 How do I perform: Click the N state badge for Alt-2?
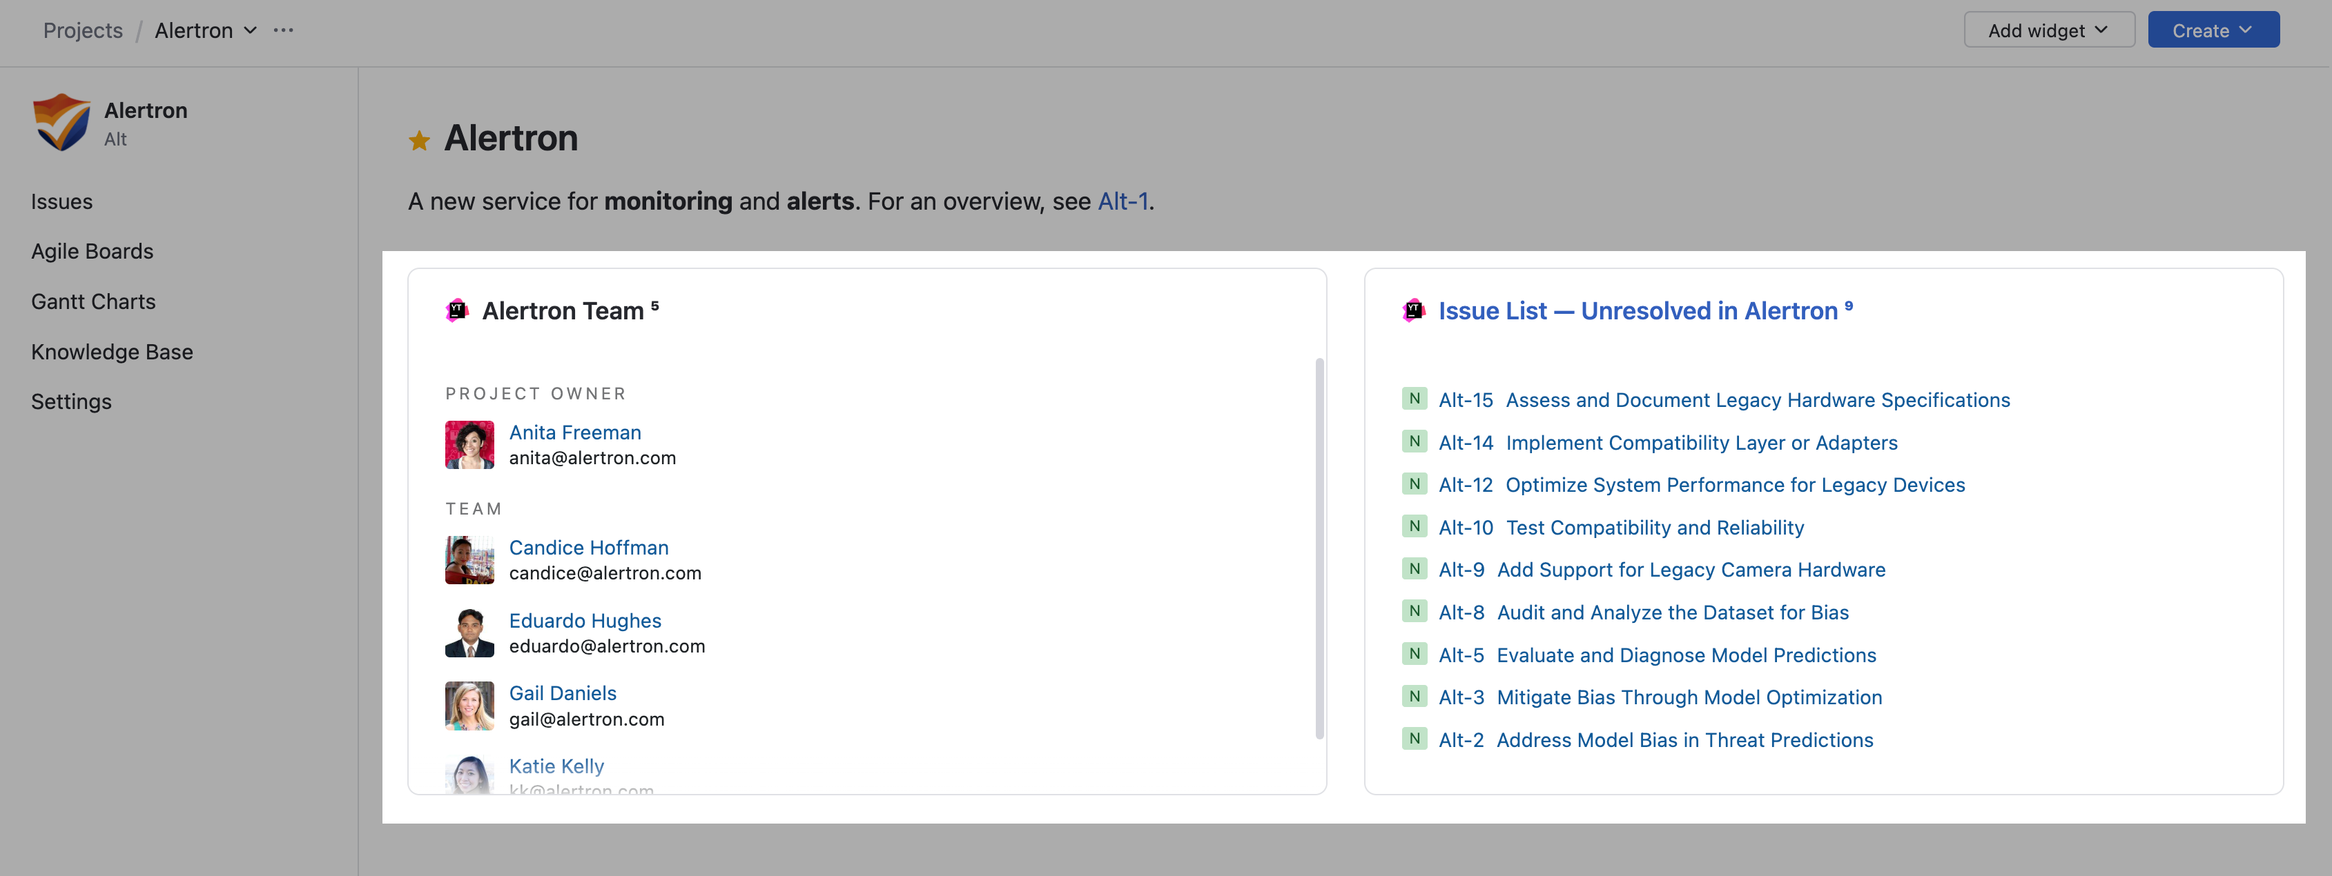[x=1414, y=739]
